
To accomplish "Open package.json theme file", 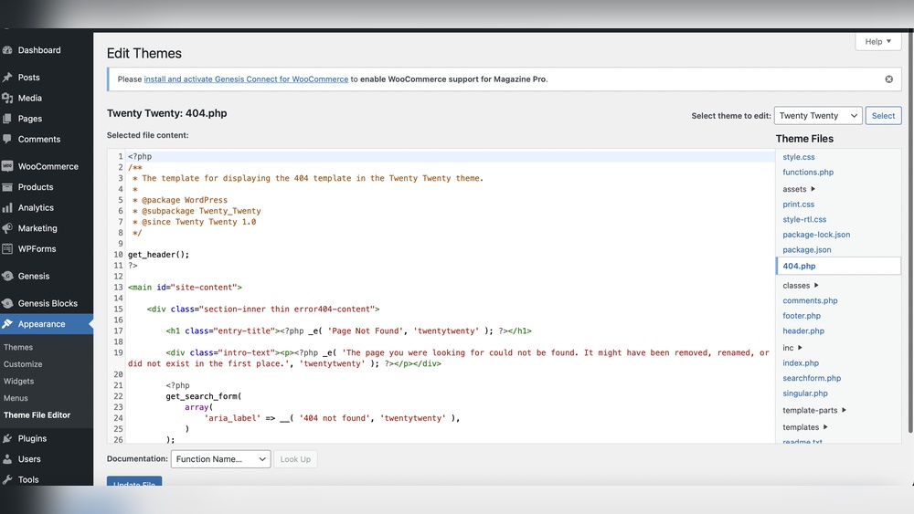I will point(807,249).
